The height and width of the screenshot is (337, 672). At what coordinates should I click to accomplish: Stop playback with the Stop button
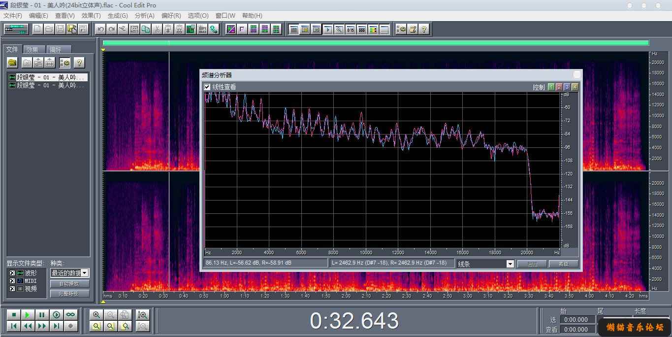tap(14, 315)
